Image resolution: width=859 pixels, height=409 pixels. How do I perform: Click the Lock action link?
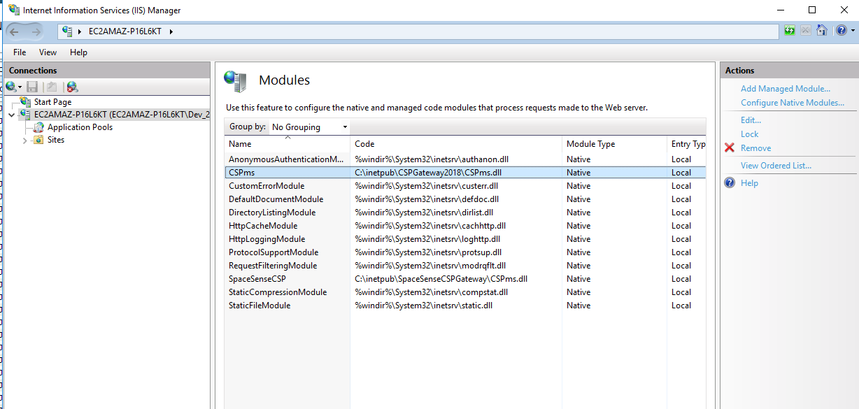749,134
